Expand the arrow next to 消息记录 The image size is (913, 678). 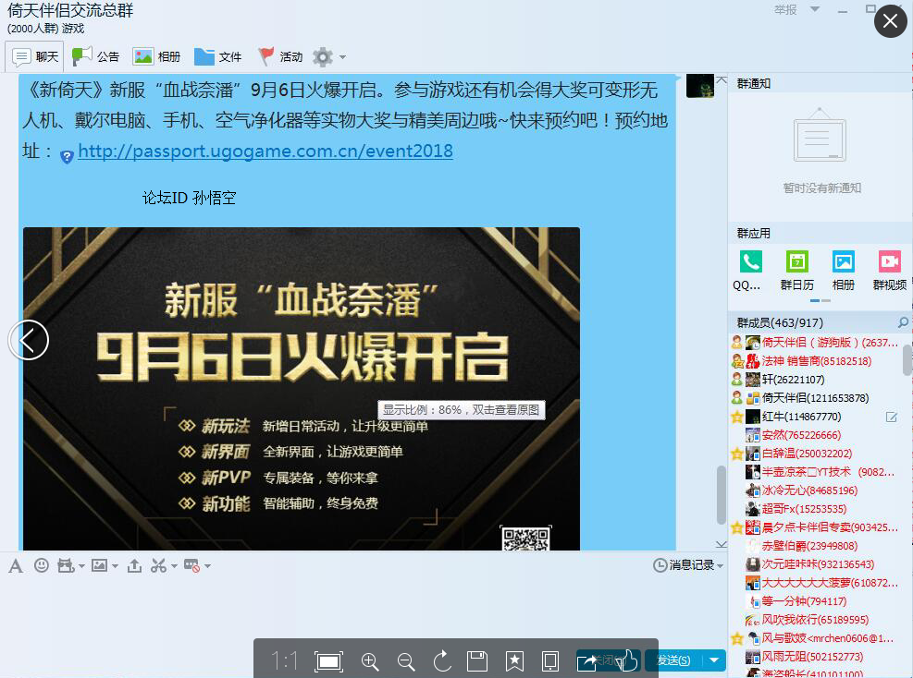pyautogui.click(x=721, y=566)
